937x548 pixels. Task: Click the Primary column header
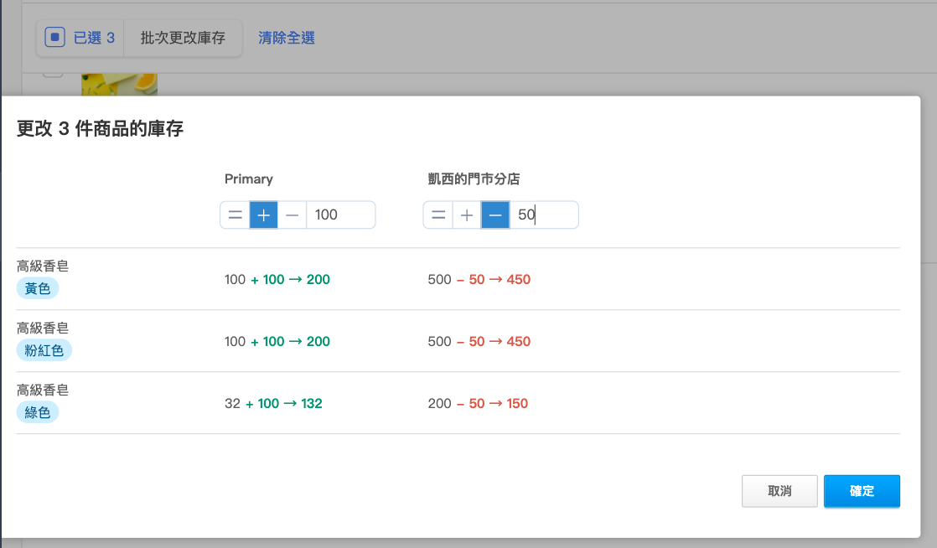click(249, 178)
